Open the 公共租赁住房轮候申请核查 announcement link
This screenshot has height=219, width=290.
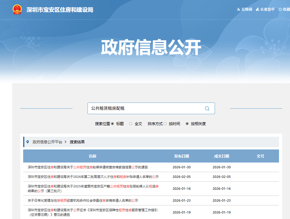87,167
